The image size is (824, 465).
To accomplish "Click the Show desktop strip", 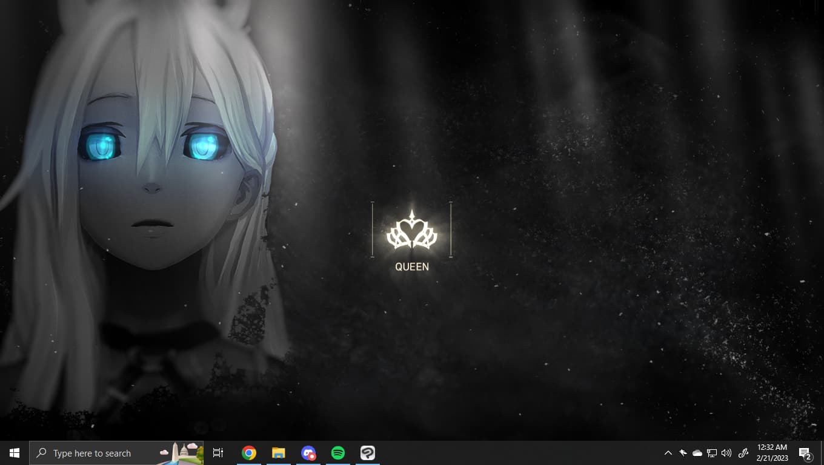I will (822, 453).
